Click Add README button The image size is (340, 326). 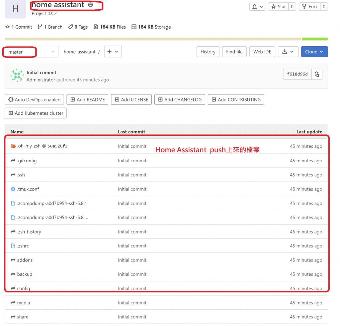[x=87, y=99]
